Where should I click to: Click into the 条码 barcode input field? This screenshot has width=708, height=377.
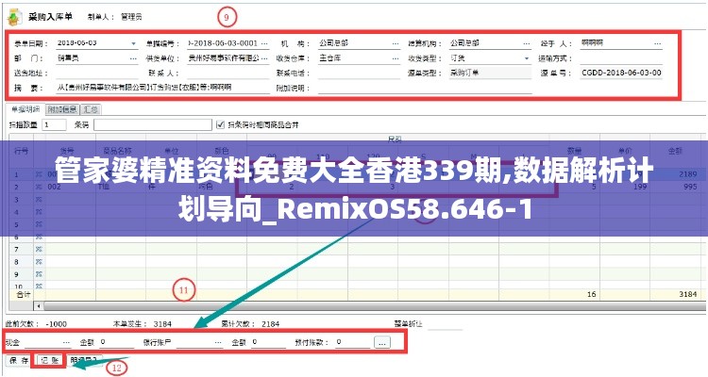pos(151,123)
